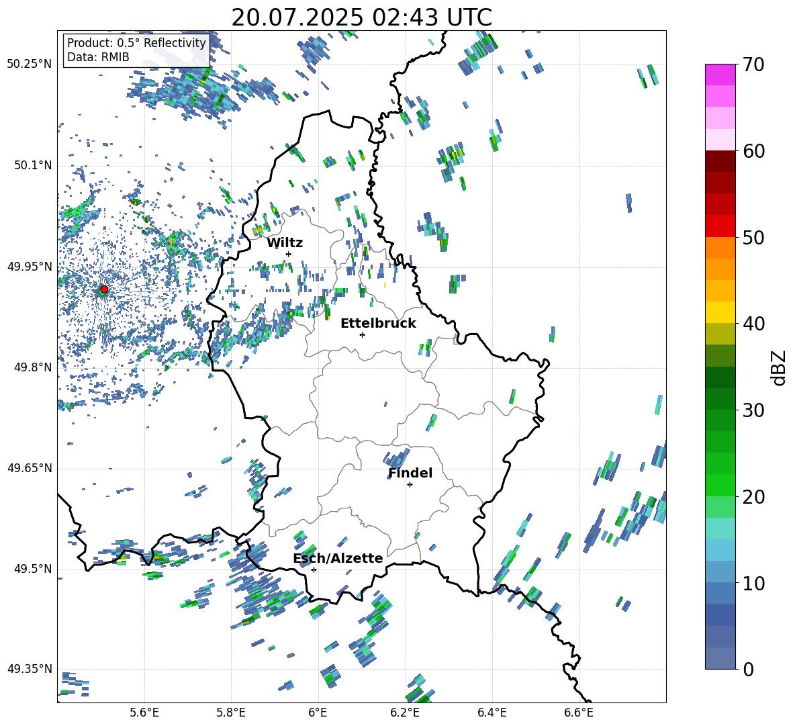
Task: Click the title 20.07.2025 02:43 UTC
Action: click(x=362, y=17)
